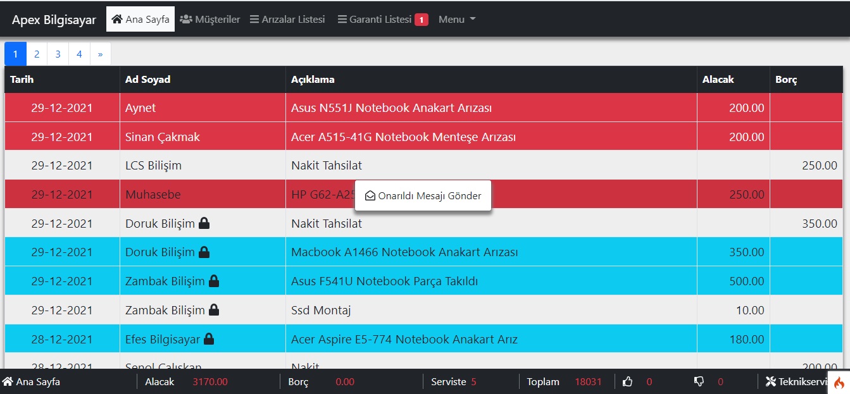Click the thumbs down icon
Screen dimensions: 850x394
pos(699,381)
